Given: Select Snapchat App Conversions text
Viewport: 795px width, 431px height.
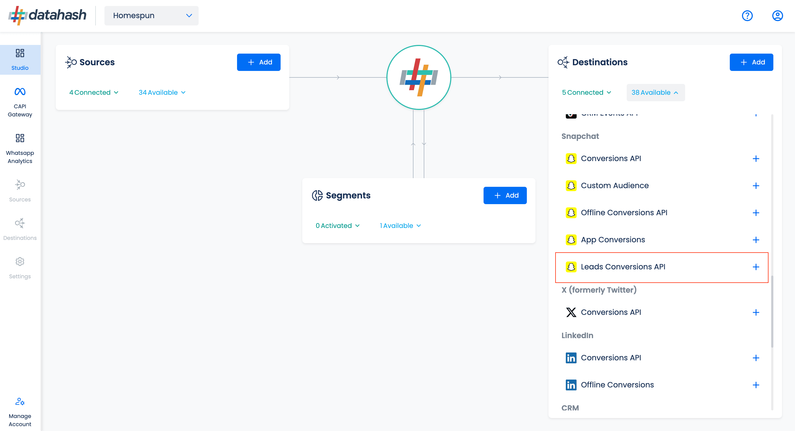Looking at the screenshot, I should tap(613, 240).
